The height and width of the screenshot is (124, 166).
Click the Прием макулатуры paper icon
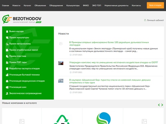point(7,38)
